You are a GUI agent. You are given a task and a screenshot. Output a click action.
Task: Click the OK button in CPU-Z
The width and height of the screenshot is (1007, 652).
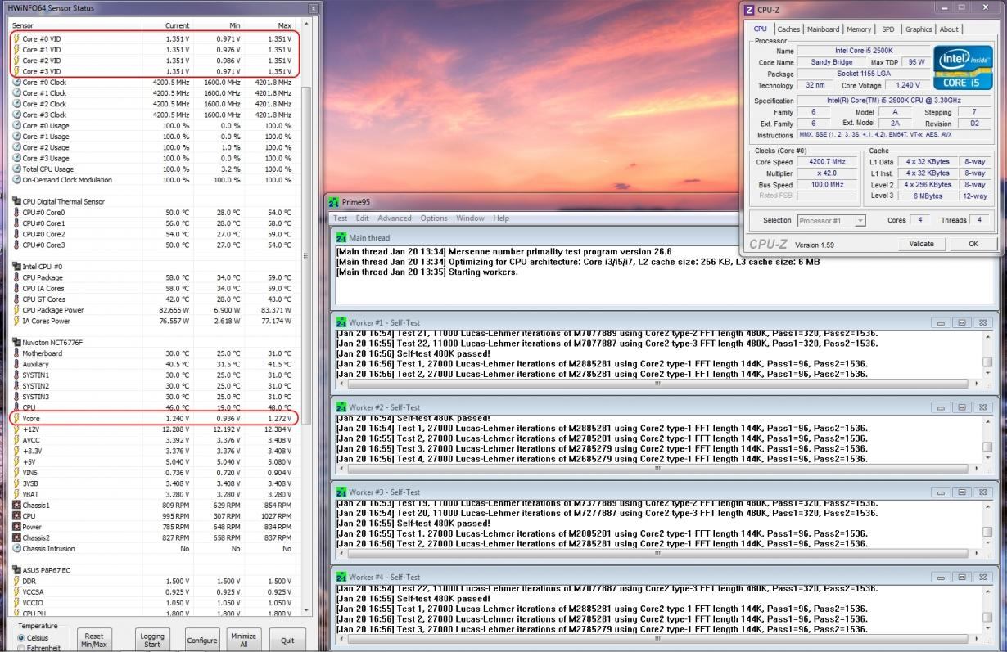tap(973, 244)
